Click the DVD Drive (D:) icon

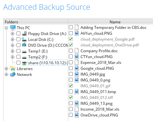tap(24, 45)
